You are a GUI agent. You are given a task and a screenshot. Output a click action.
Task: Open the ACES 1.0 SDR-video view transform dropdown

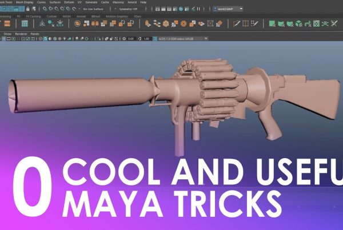pyautogui.click(x=183, y=39)
